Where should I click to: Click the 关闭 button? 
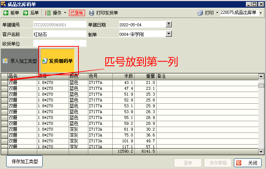coord(248,163)
